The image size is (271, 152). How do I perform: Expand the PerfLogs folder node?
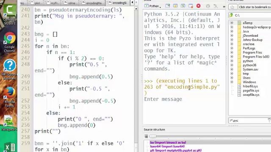pyautogui.click(x=232, y=48)
